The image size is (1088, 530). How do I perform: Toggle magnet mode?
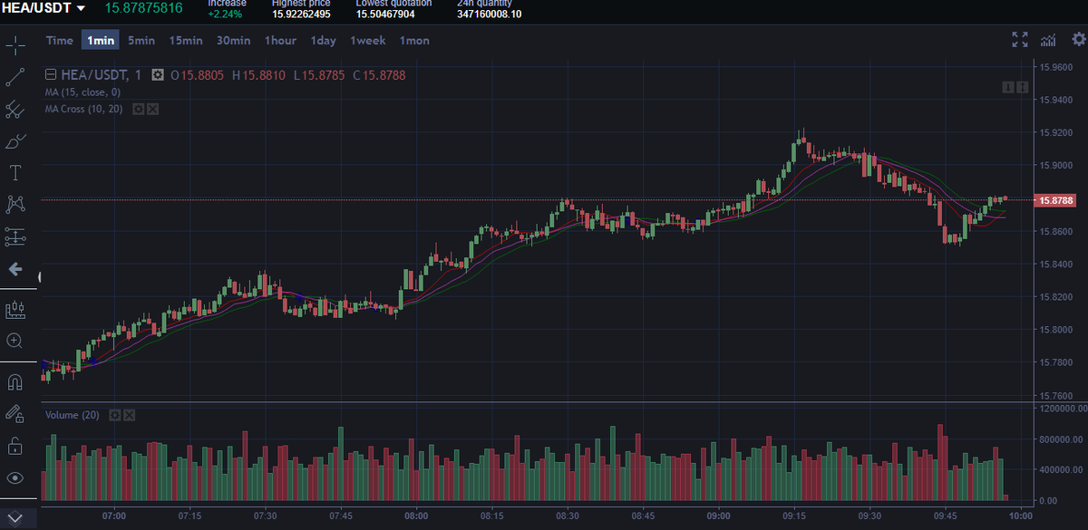click(x=15, y=381)
